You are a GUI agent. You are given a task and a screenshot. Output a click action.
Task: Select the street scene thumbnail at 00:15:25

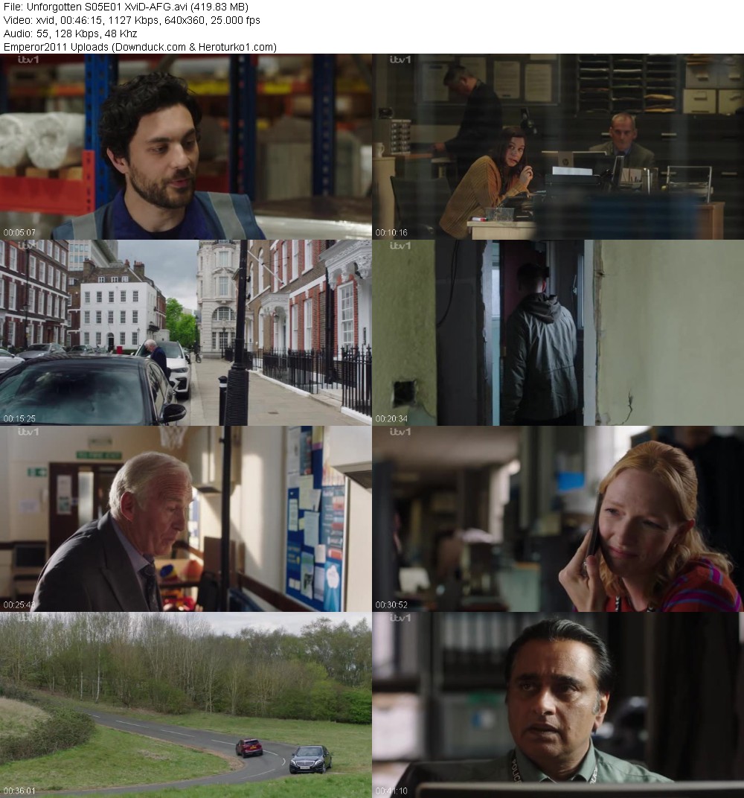click(x=185, y=333)
